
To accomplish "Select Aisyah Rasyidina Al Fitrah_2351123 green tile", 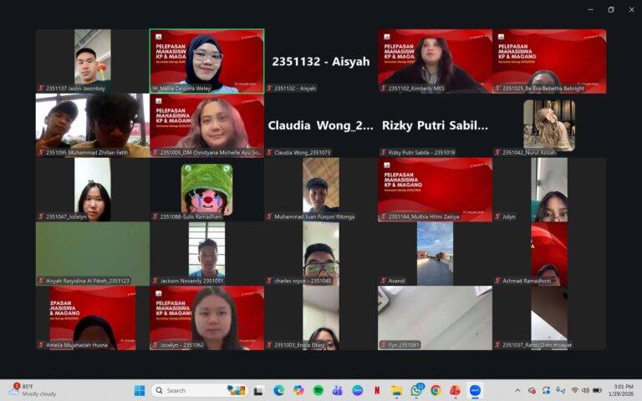I will pos(93,254).
